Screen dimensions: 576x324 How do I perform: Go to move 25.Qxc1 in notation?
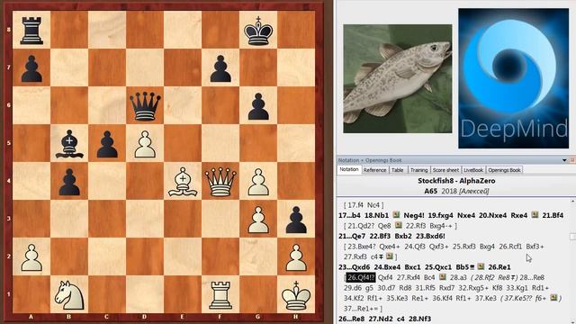click(438, 267)
